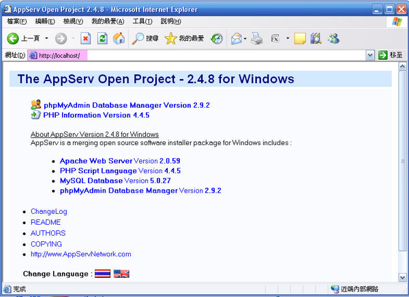Open the AUTHORS link
Viewport: 409px width, 297px height.
48,233
